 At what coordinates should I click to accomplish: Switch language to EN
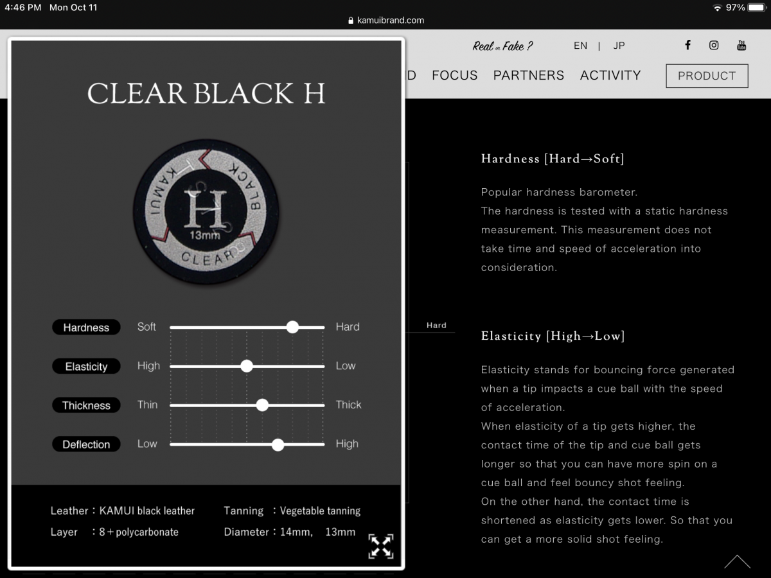(580, 46)
